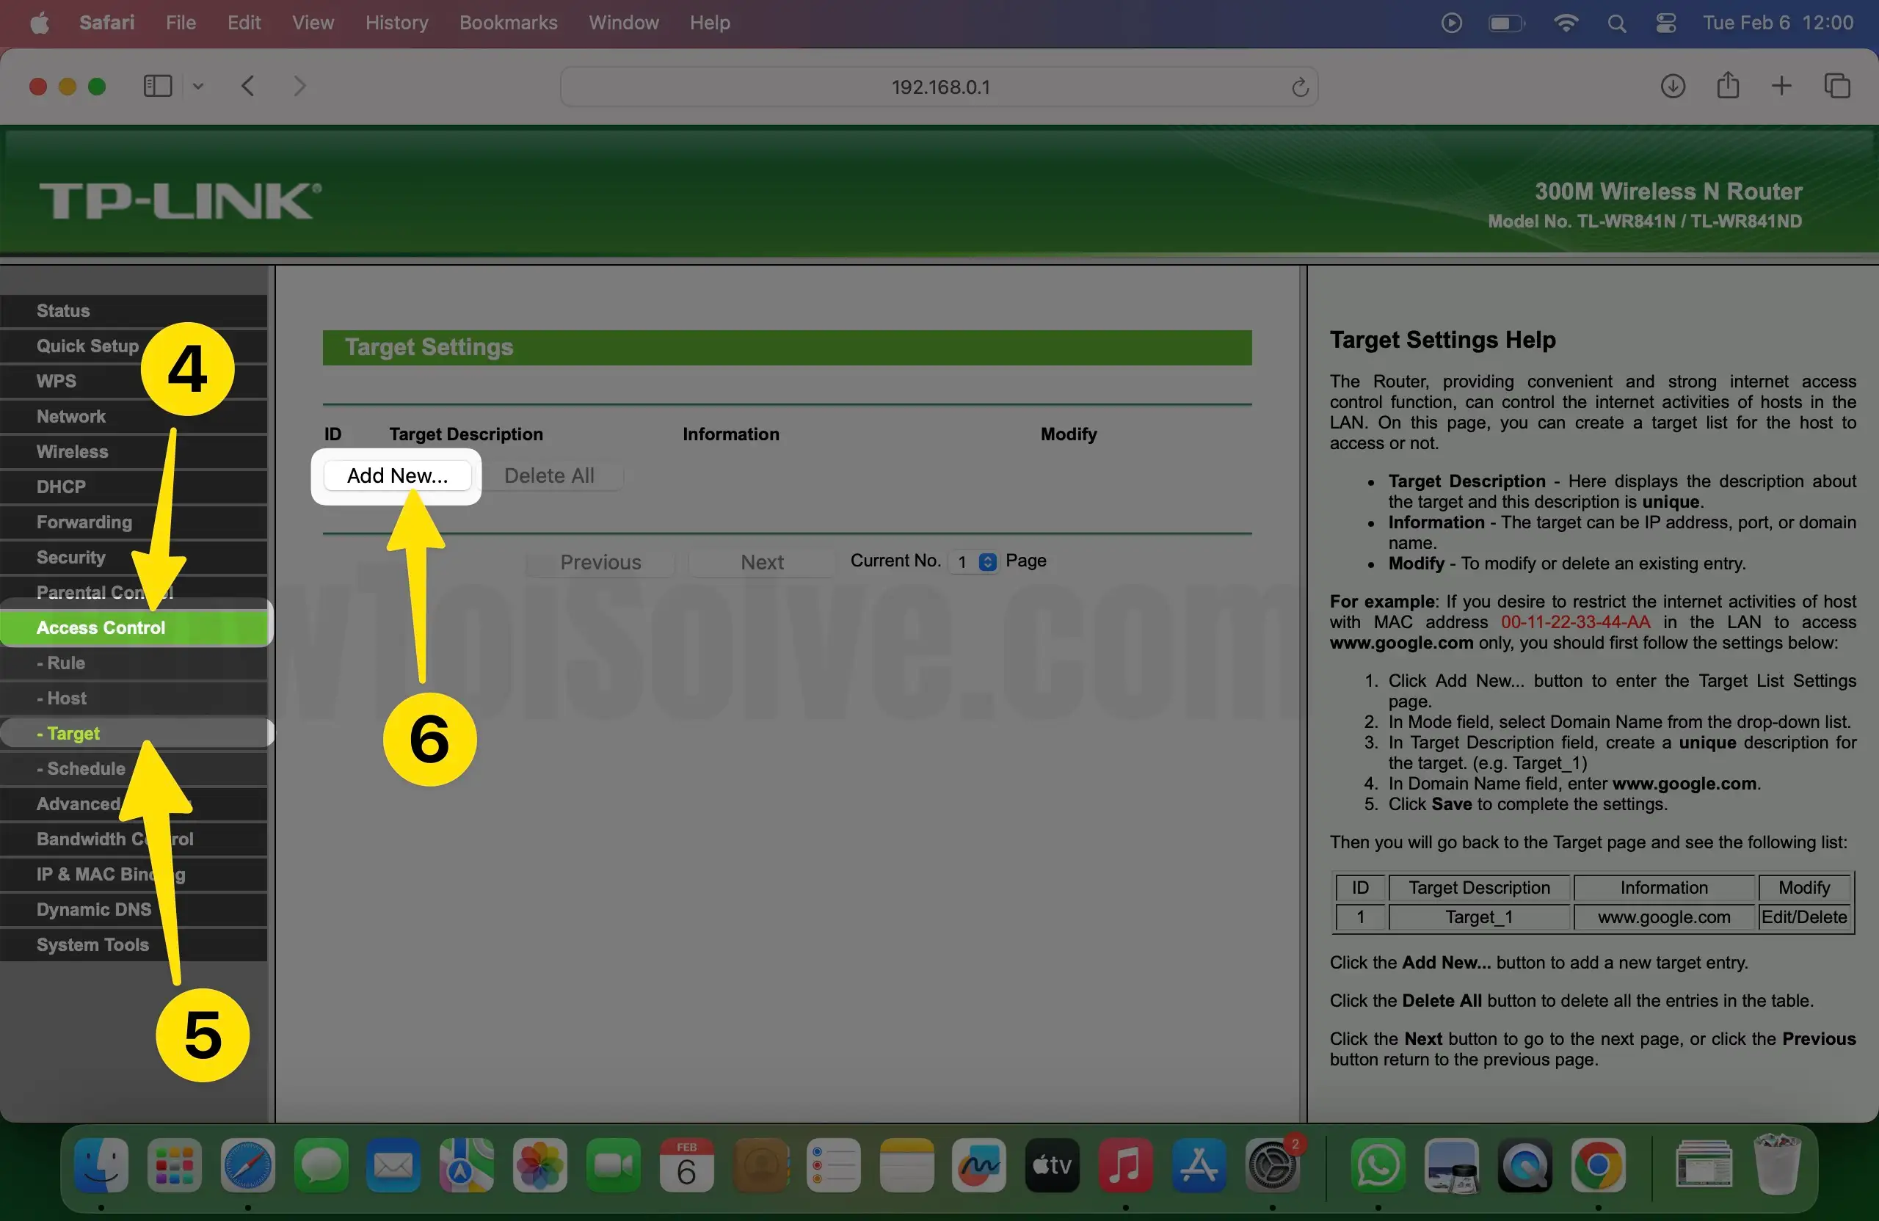Open the Wi-Fi status menu
1879x1221 pixels.
1566,23
